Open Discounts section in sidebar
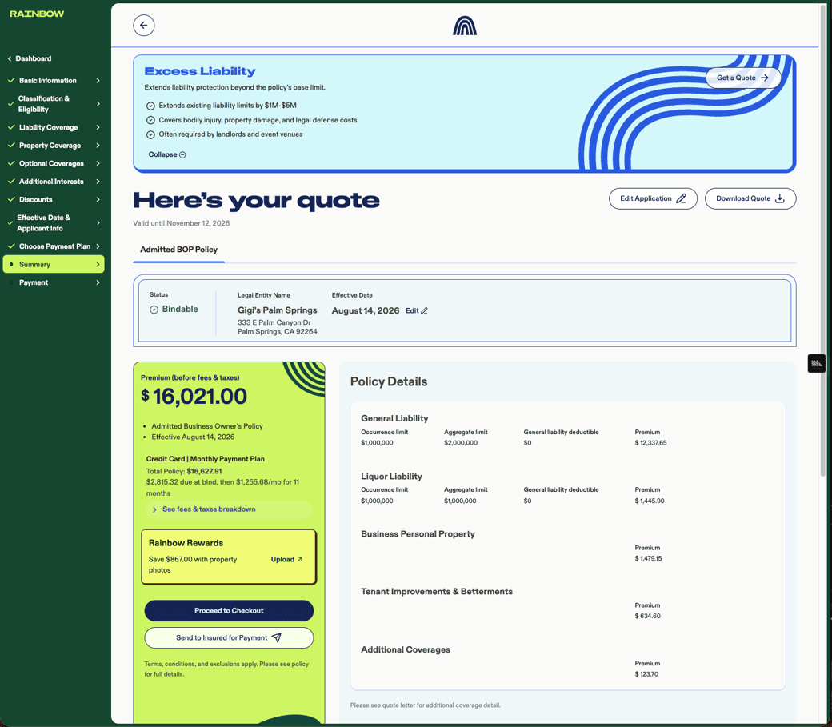 (x=54, y=199)
